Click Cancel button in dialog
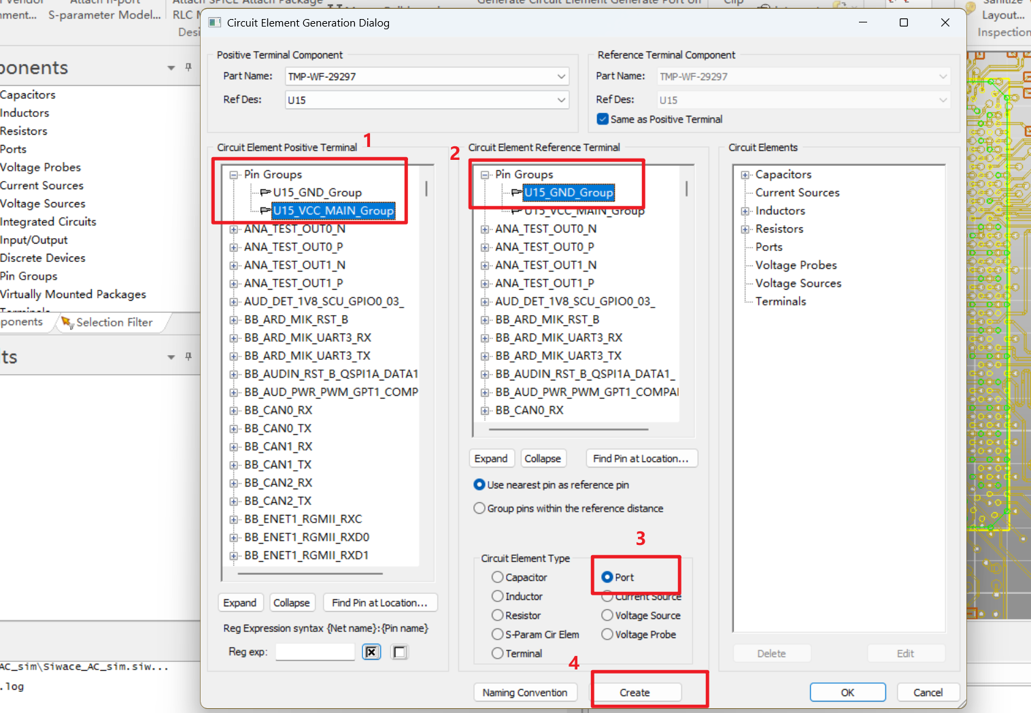 928,693
